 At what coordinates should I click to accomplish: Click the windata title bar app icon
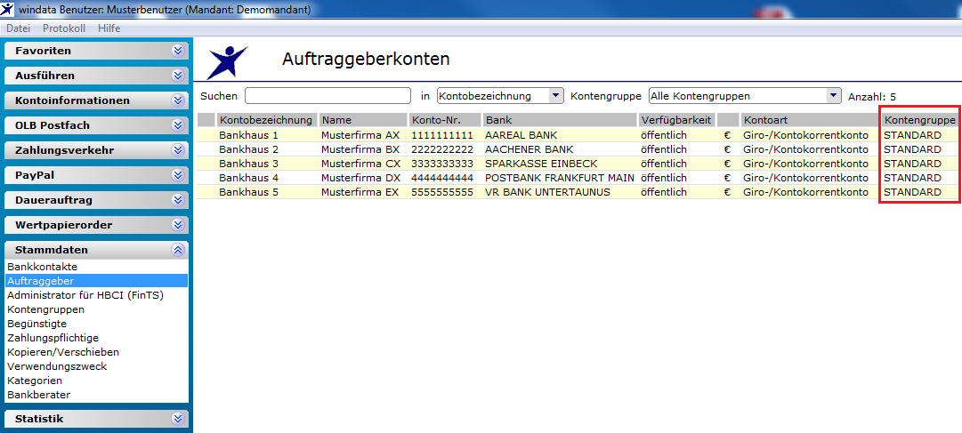[7, 9]
